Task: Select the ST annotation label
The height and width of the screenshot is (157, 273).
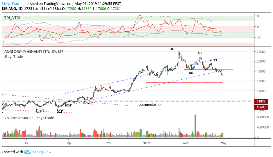Action: [x=200, y=53]
